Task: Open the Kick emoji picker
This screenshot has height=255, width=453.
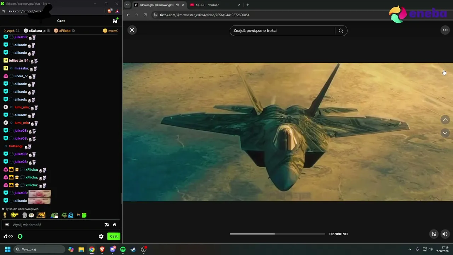Action: point(115,225)
